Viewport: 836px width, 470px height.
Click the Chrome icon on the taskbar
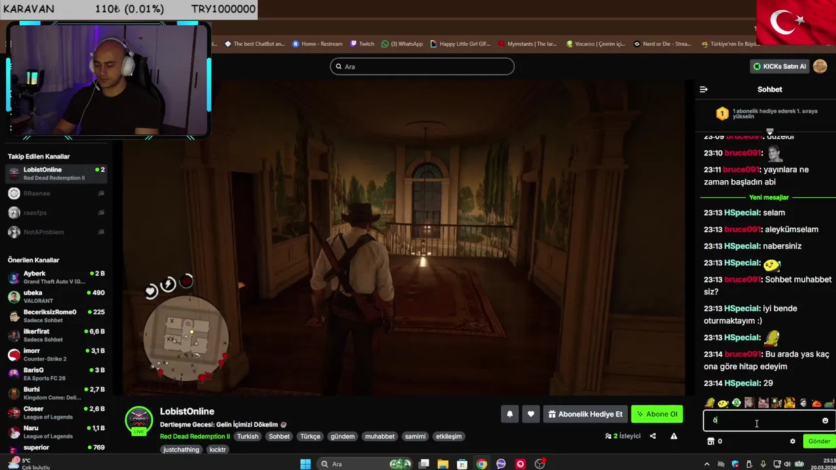point(481,464)
